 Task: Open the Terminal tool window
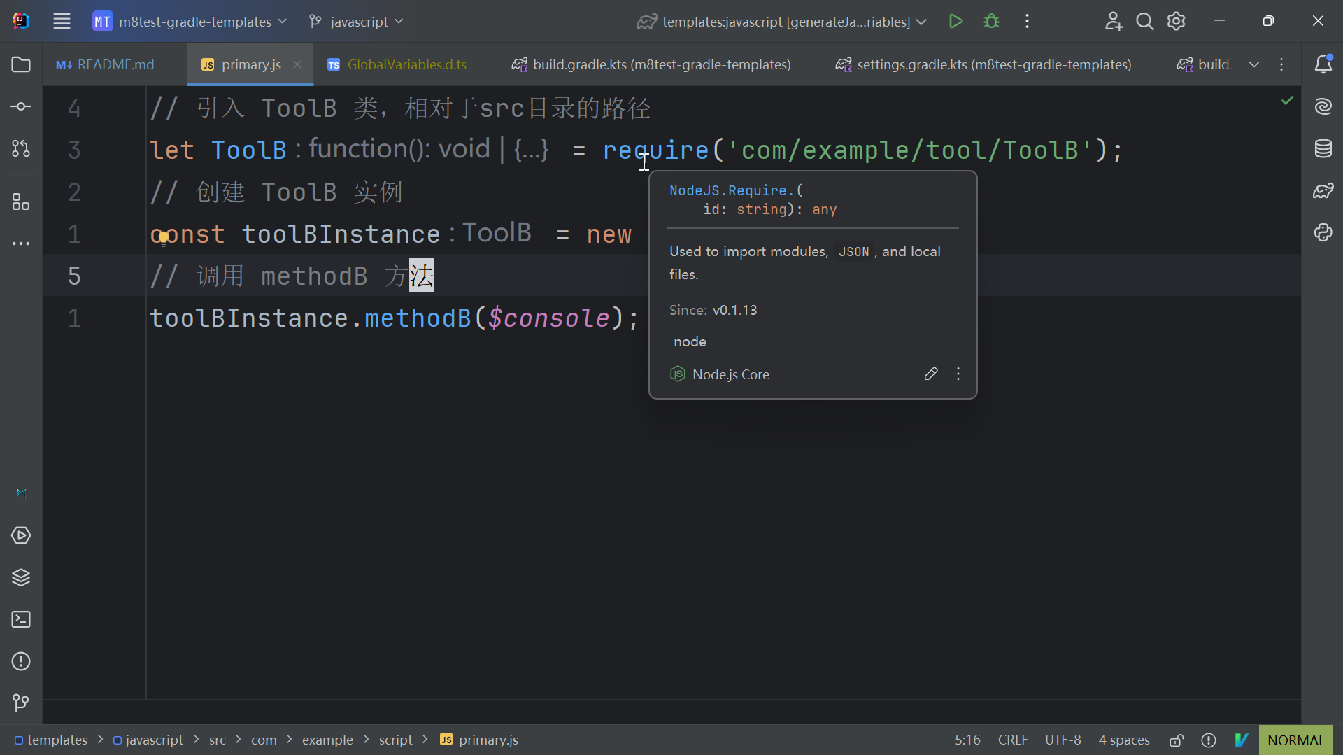tap(21, 619)
